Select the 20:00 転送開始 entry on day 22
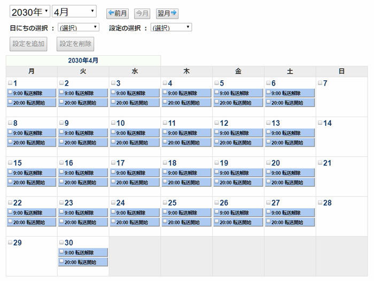The image size is (374, 281). 32,222
